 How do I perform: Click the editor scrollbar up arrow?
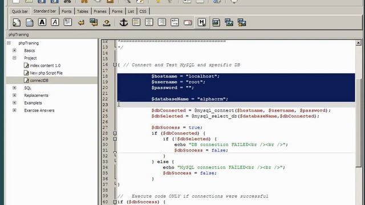point(359,43)
